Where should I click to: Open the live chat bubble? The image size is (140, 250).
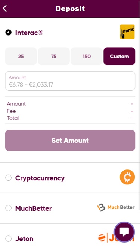[124, 232]
